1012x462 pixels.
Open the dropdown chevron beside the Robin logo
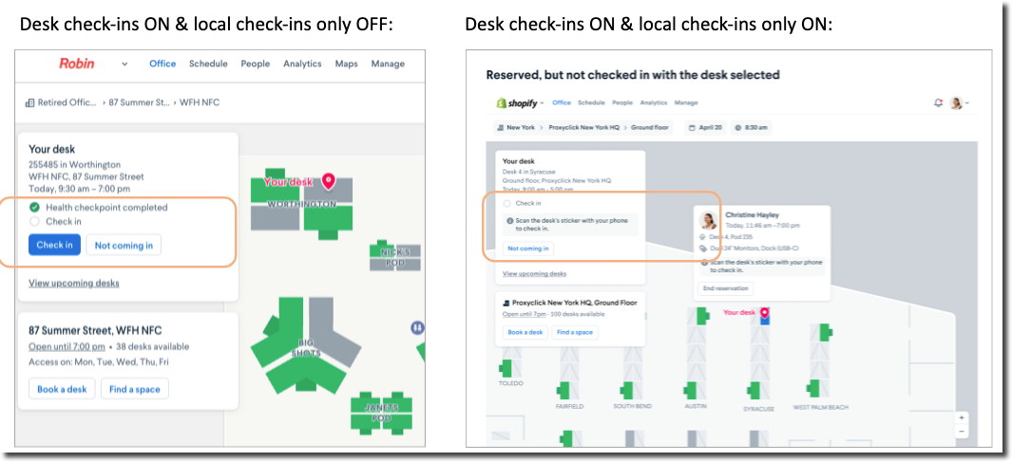point(124,65)
